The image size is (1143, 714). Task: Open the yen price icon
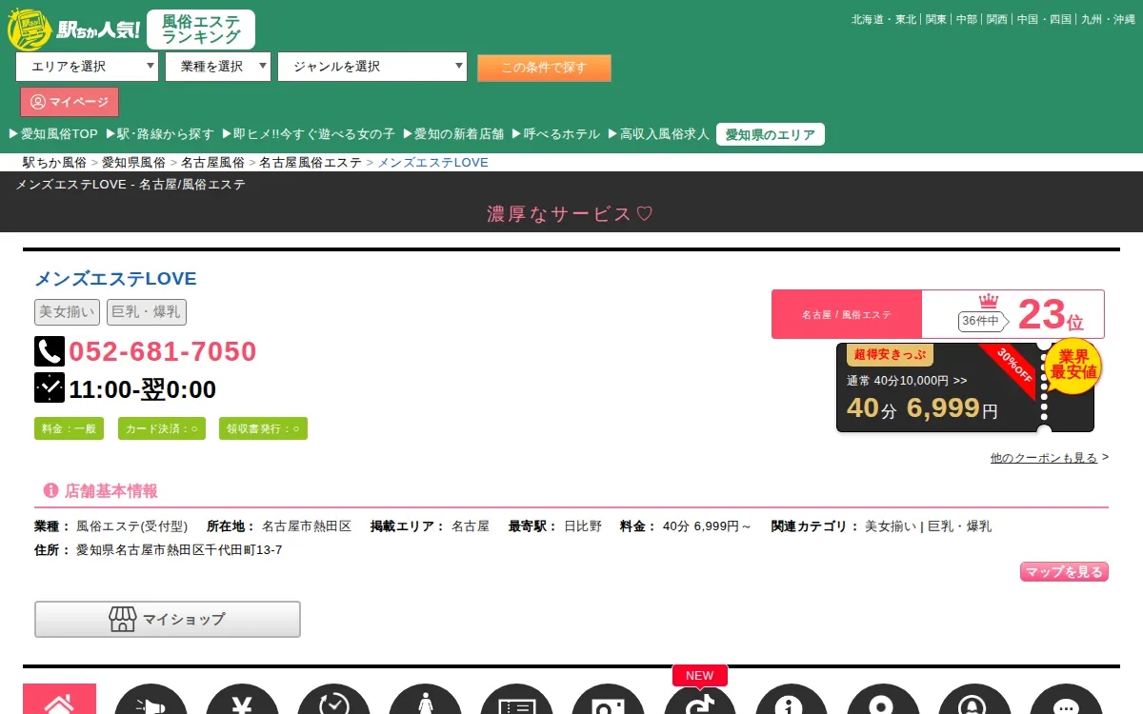point(242,700)
